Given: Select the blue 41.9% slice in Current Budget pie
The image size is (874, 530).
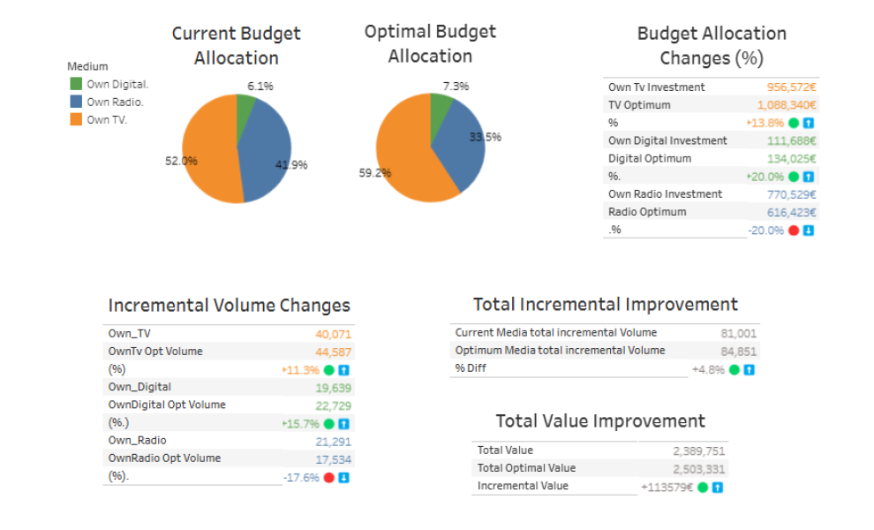Looking at the screenshot, I should (x=265, y=151).
